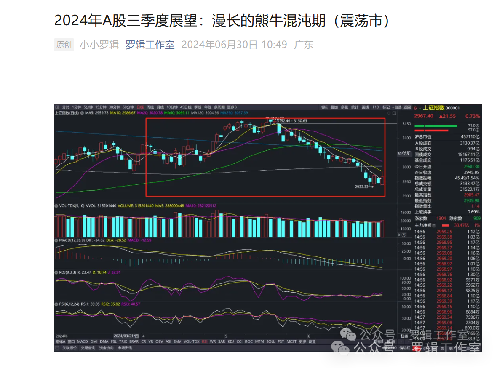This screenshot has height=368, width=497.
Task: Select the highlighted RSI indicator in bottom bar
Action: [x=204, y=342]
